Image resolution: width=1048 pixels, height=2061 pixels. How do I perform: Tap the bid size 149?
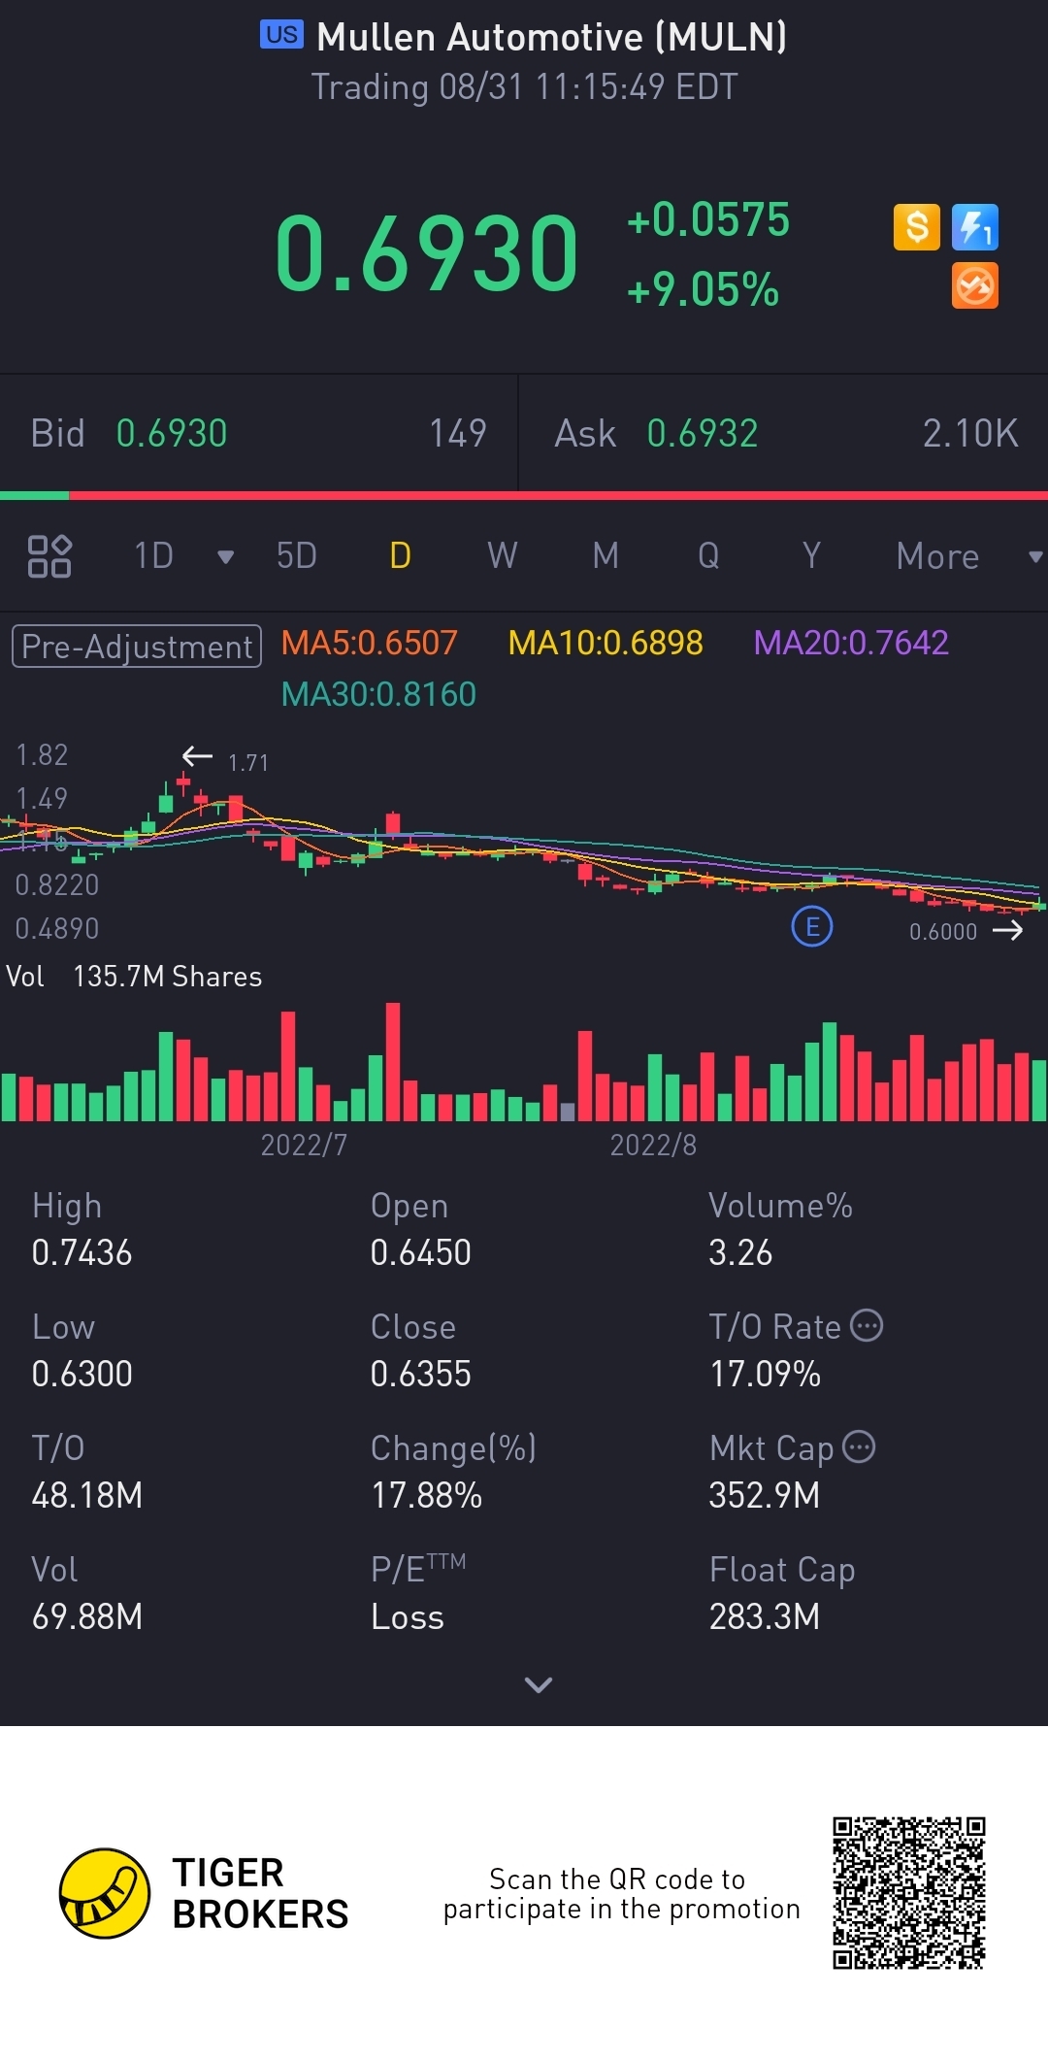(x=458, y=433)
